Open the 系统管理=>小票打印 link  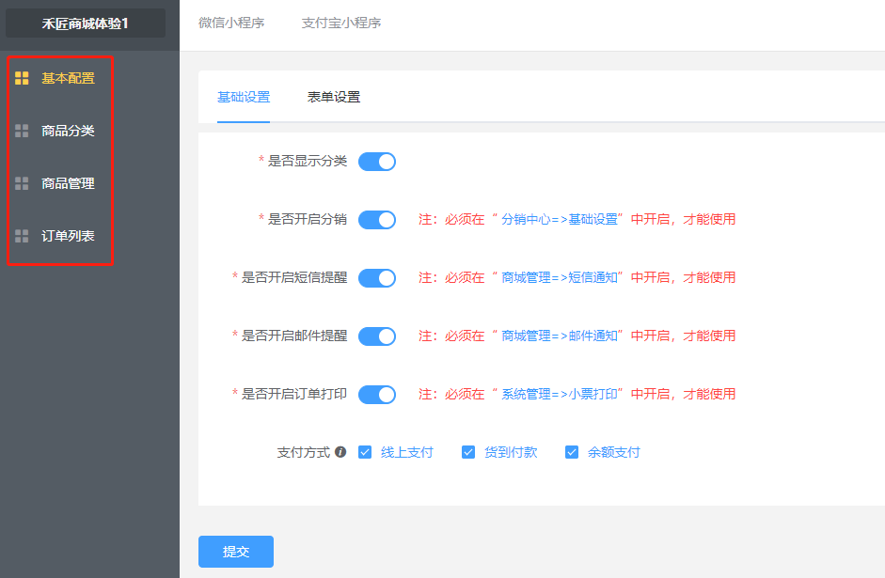pos(560,395)
